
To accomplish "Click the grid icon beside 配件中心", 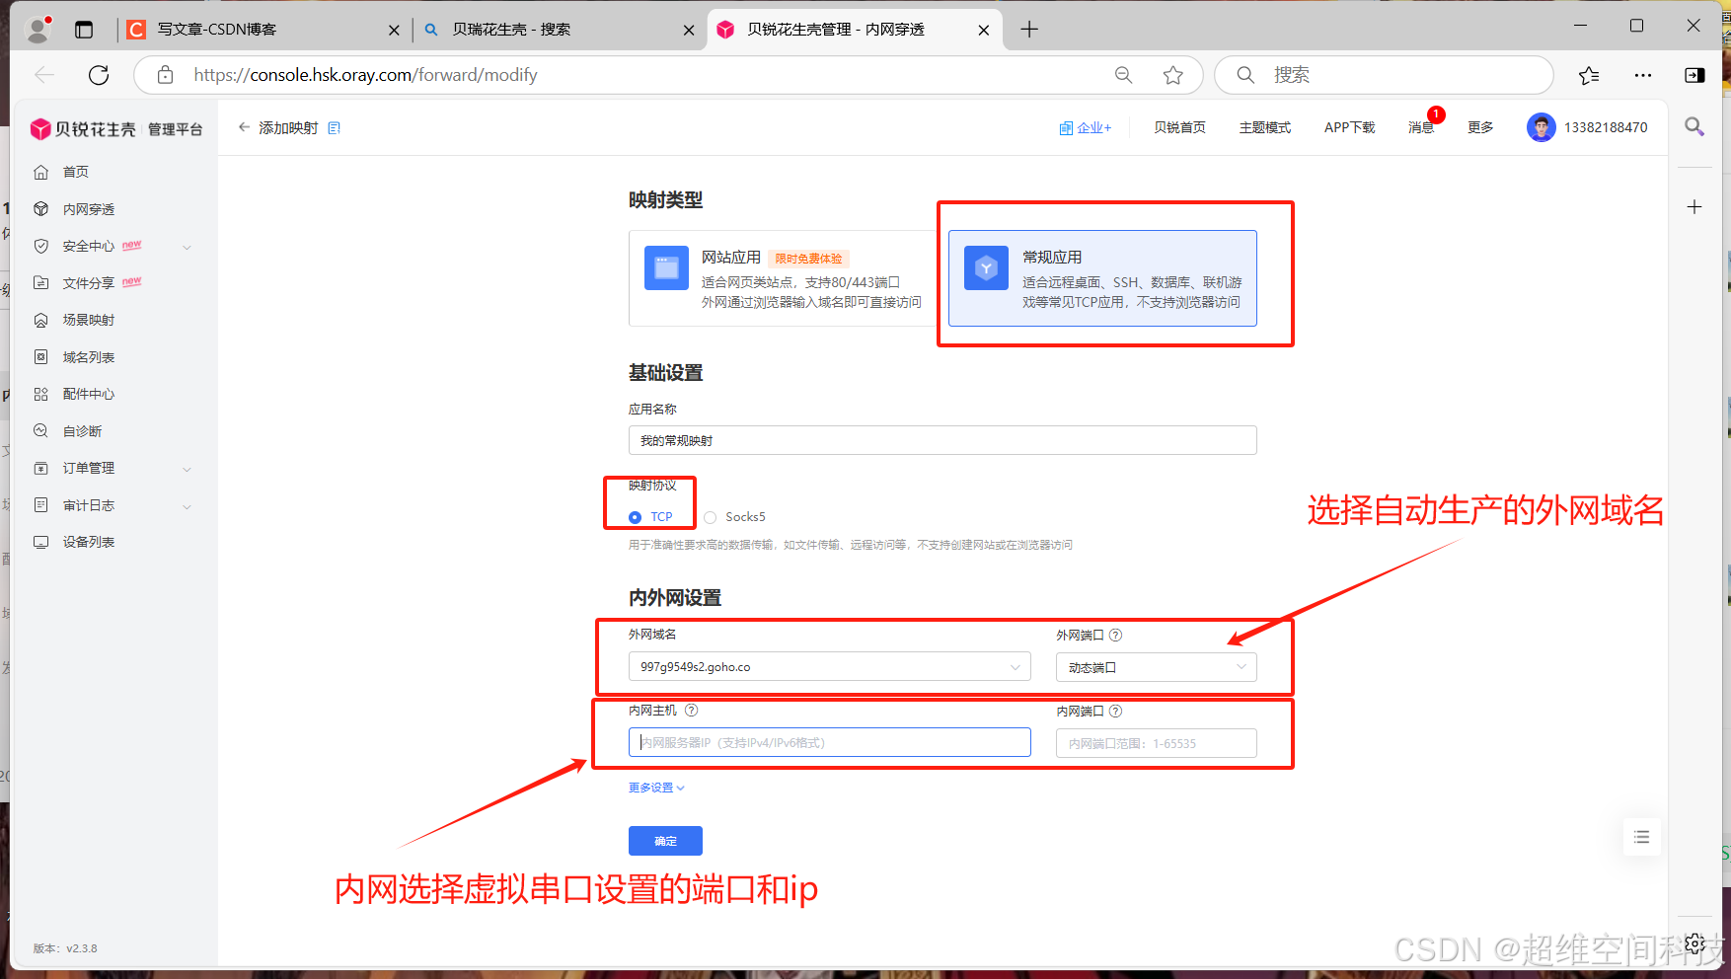I will (40, 394).
